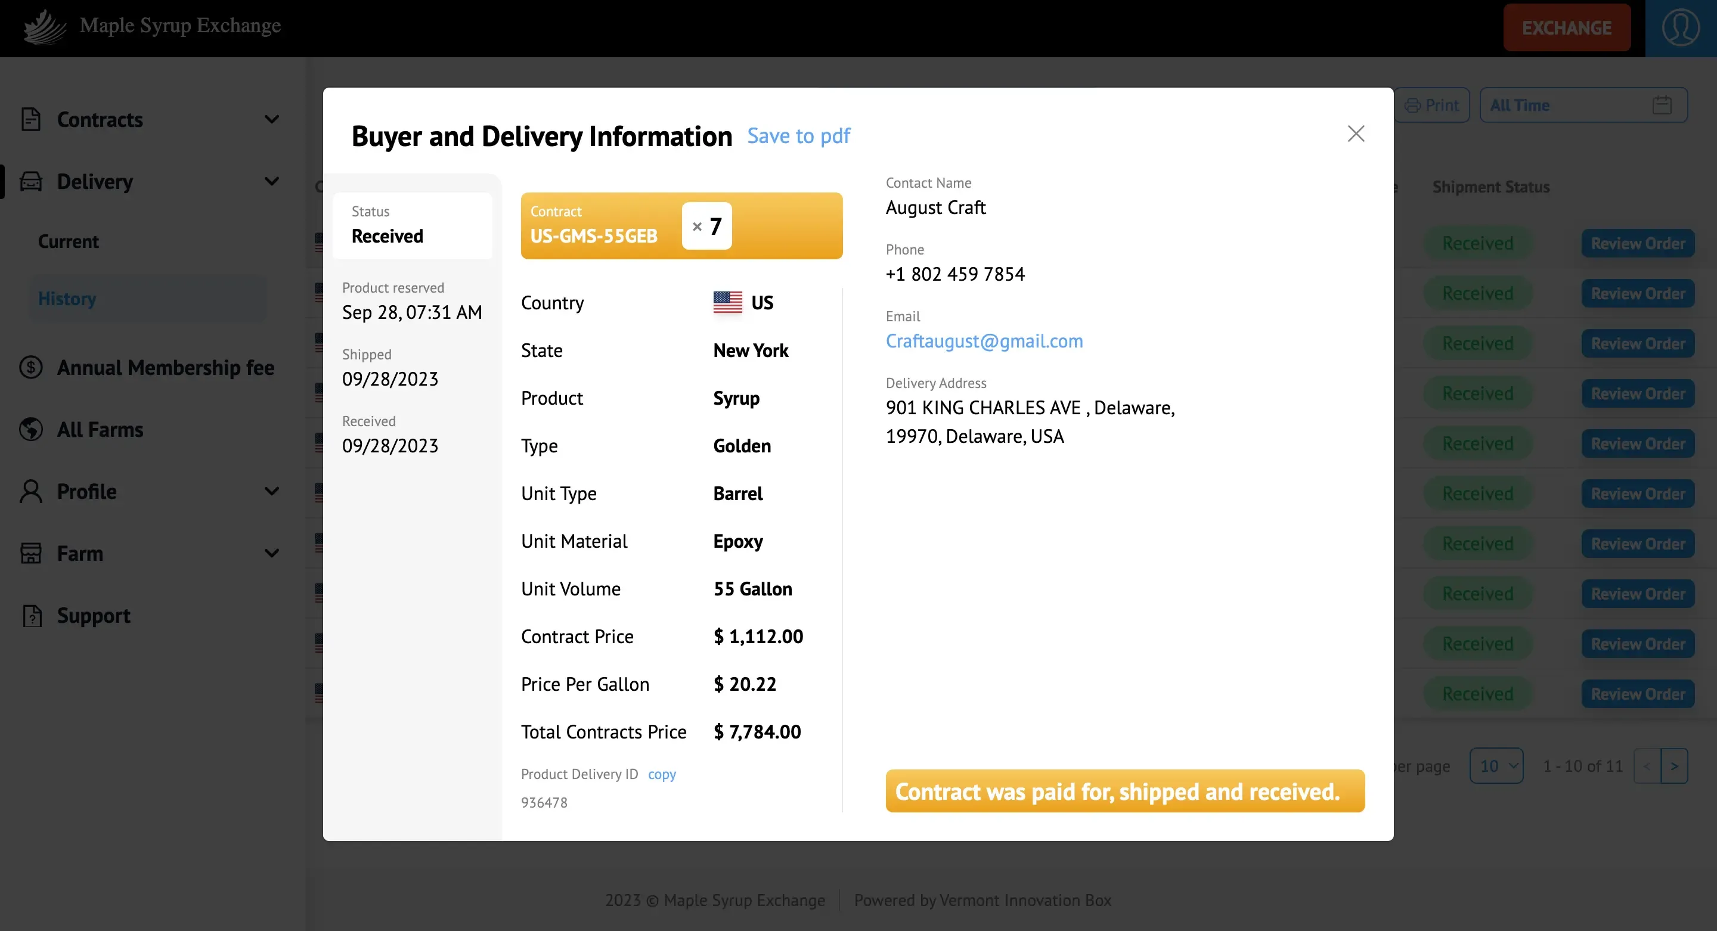Click the Profile person icon
The image size is (1717, 931).
coord(30,491)
